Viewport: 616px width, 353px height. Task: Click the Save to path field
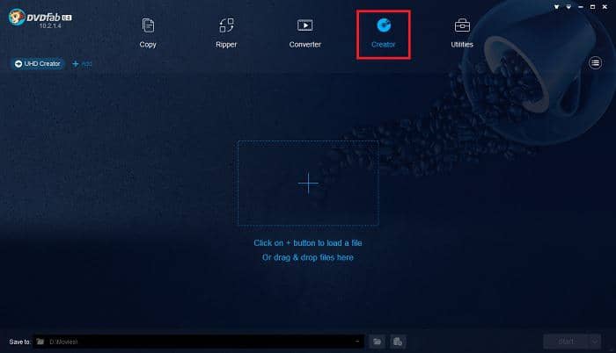pyautogui.click(x=198, y=342)
